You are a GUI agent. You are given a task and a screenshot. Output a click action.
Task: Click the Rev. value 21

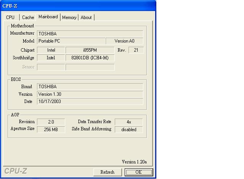(136, 50)
